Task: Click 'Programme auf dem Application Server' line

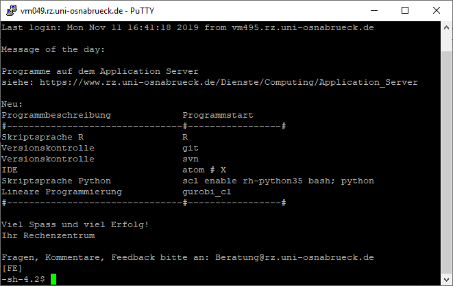Action: (x=100, y=71)
